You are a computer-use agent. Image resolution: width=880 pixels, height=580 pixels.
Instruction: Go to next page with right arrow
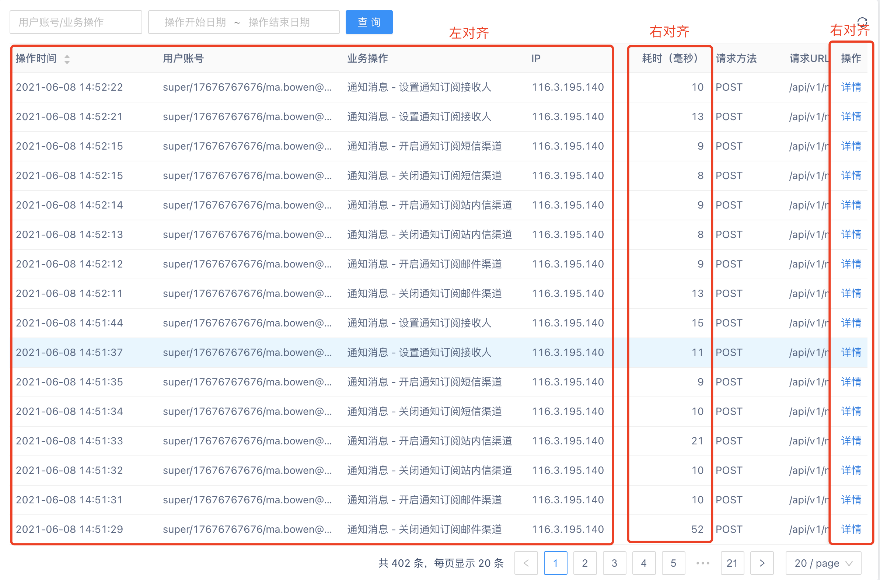tap(762, 563)
